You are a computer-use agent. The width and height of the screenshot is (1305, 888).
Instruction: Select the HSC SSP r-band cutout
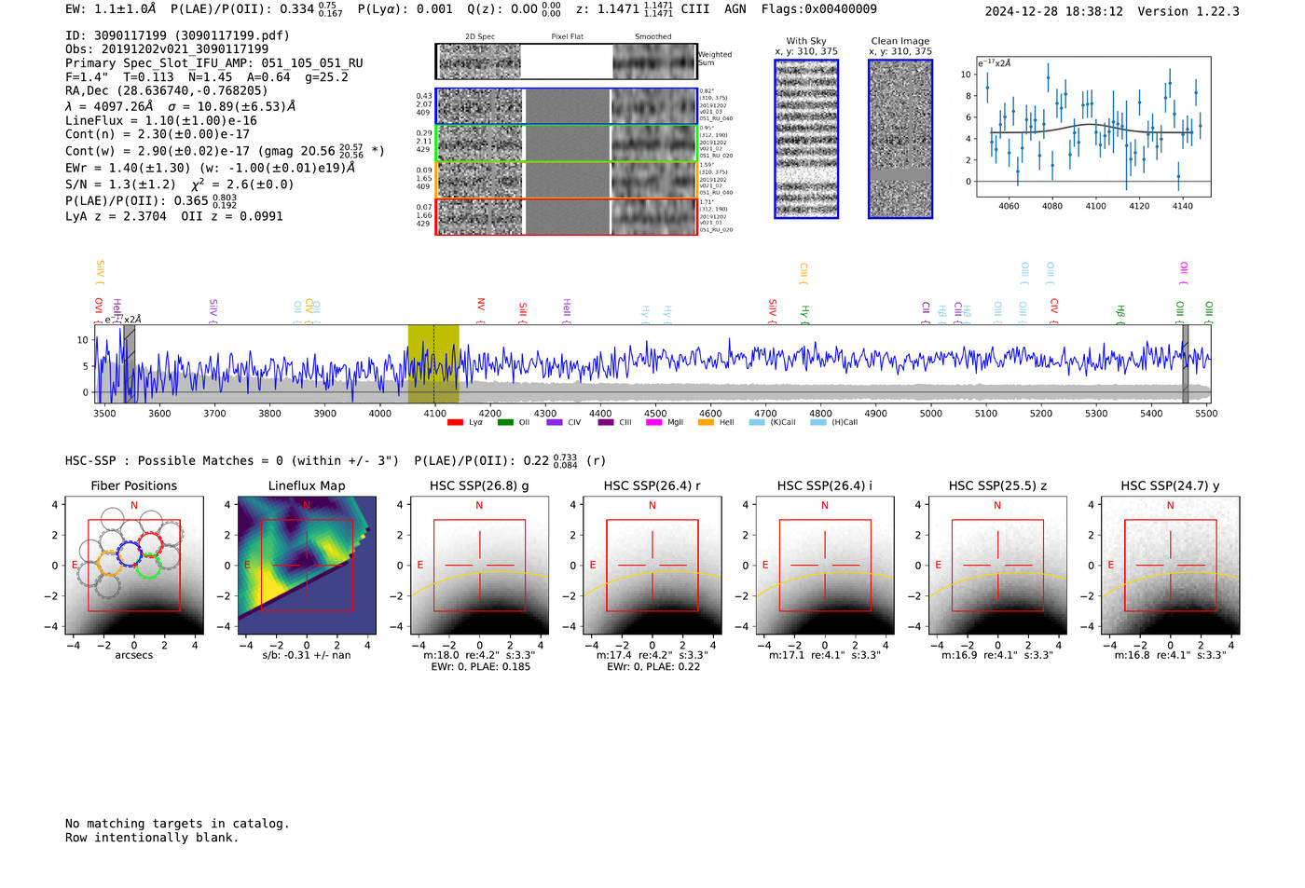pyautogui.click(x=652, y=566)
